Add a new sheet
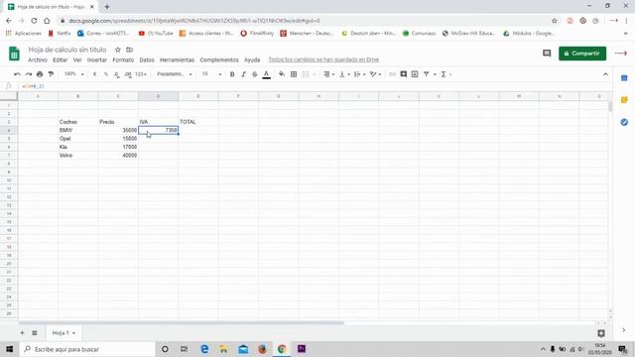This screenshot has height=357, width=635. click(22, 333)
